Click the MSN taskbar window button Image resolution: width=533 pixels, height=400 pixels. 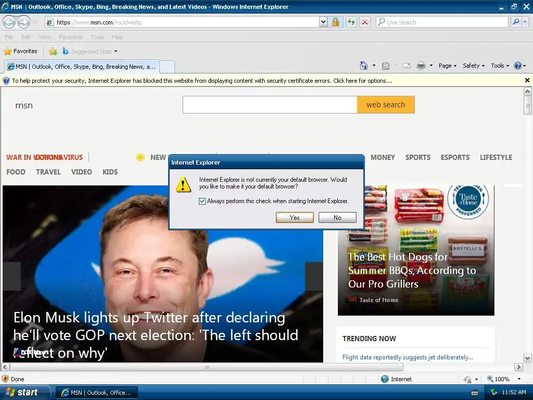(97, 393)
